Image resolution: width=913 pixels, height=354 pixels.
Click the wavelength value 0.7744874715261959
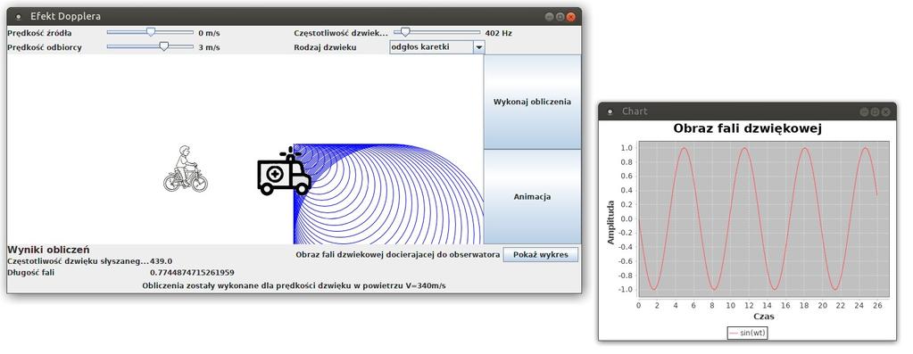(192, 272)
